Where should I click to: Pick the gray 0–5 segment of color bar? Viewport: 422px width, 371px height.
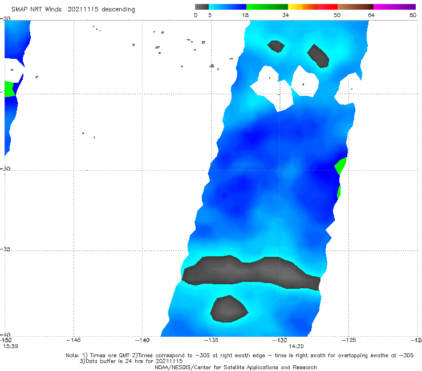click(x=202, y=7)
